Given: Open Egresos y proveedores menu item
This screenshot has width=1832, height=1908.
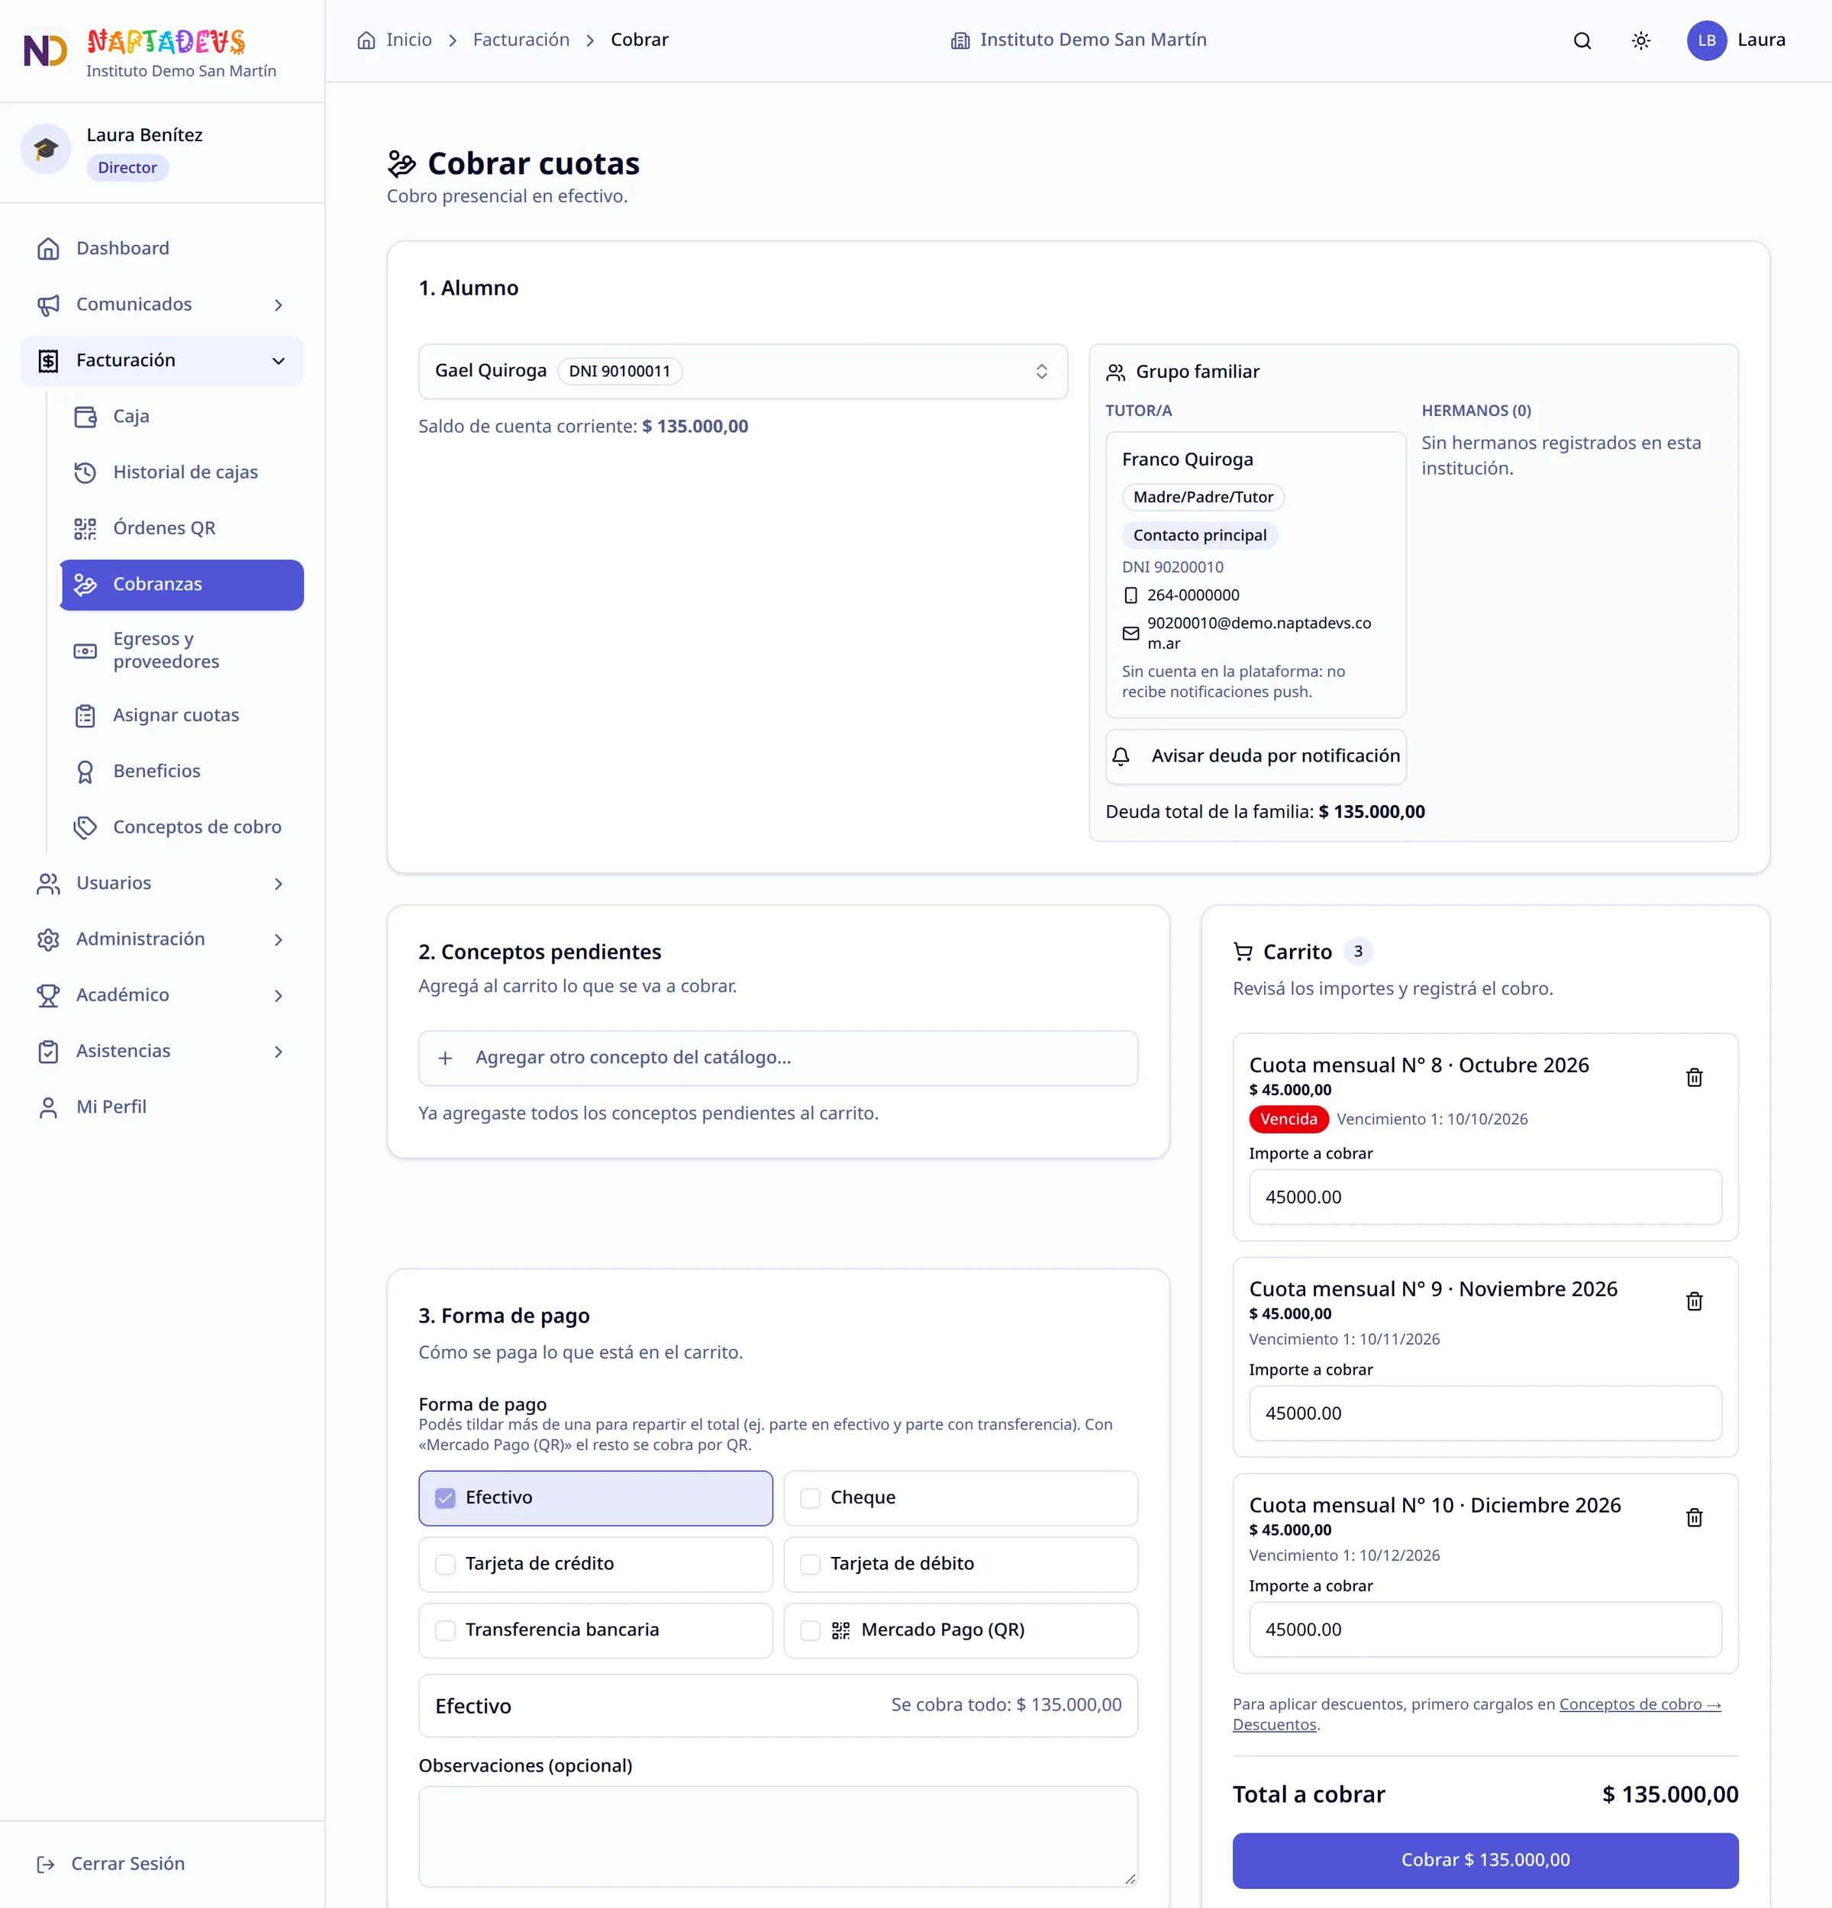Looking at the screenshot, I should [182, 650].
